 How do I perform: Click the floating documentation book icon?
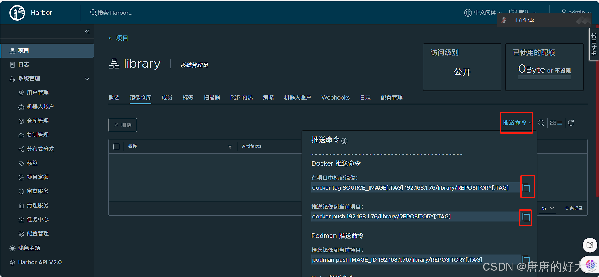coord(590,245)
